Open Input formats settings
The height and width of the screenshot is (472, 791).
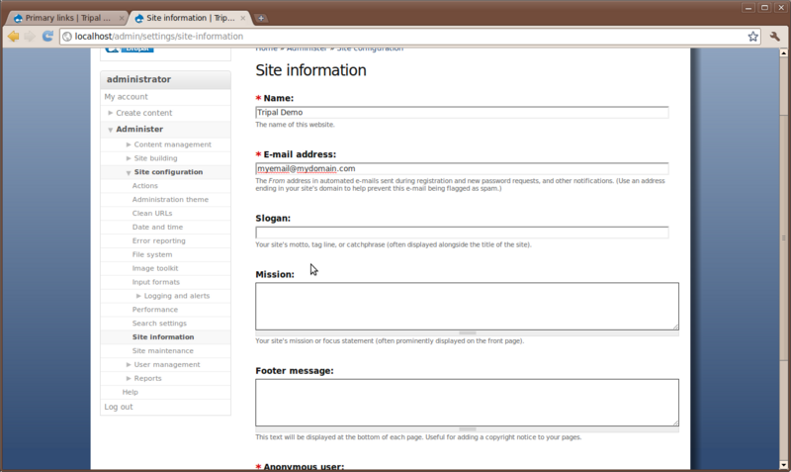point(155,282)
